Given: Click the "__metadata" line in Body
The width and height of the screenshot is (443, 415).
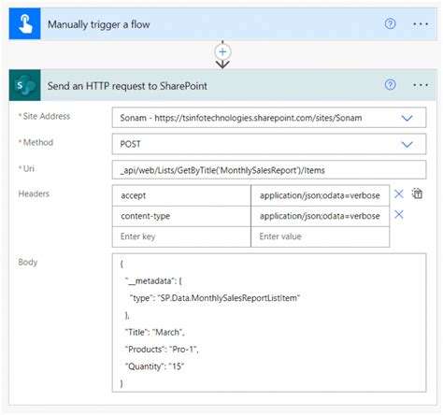Looking at the screenshot, I should (x=153, y=281).
